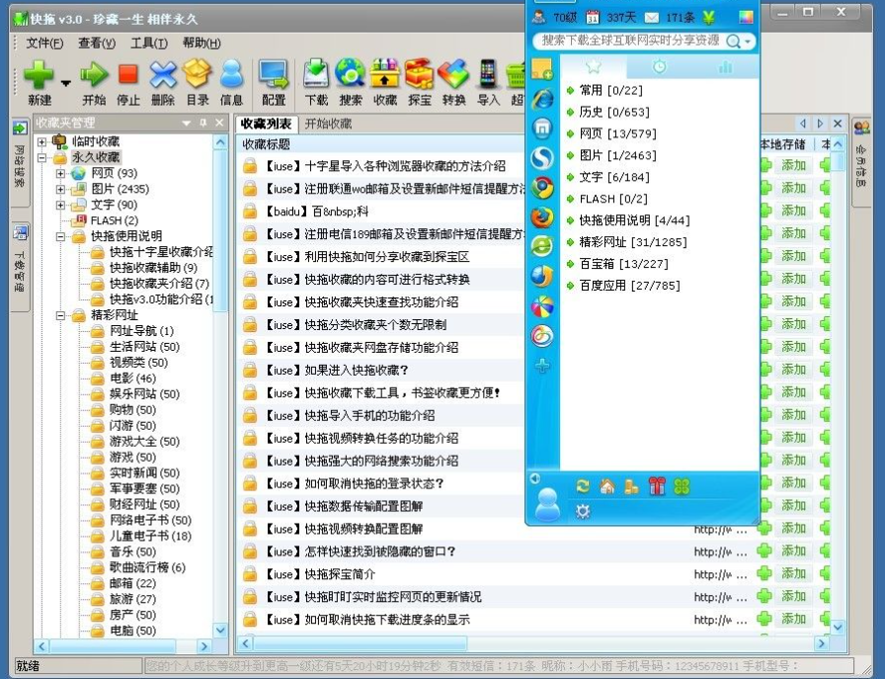
Task: Click the gear settings icon in floating panel
Action: [x=583, y=511]
